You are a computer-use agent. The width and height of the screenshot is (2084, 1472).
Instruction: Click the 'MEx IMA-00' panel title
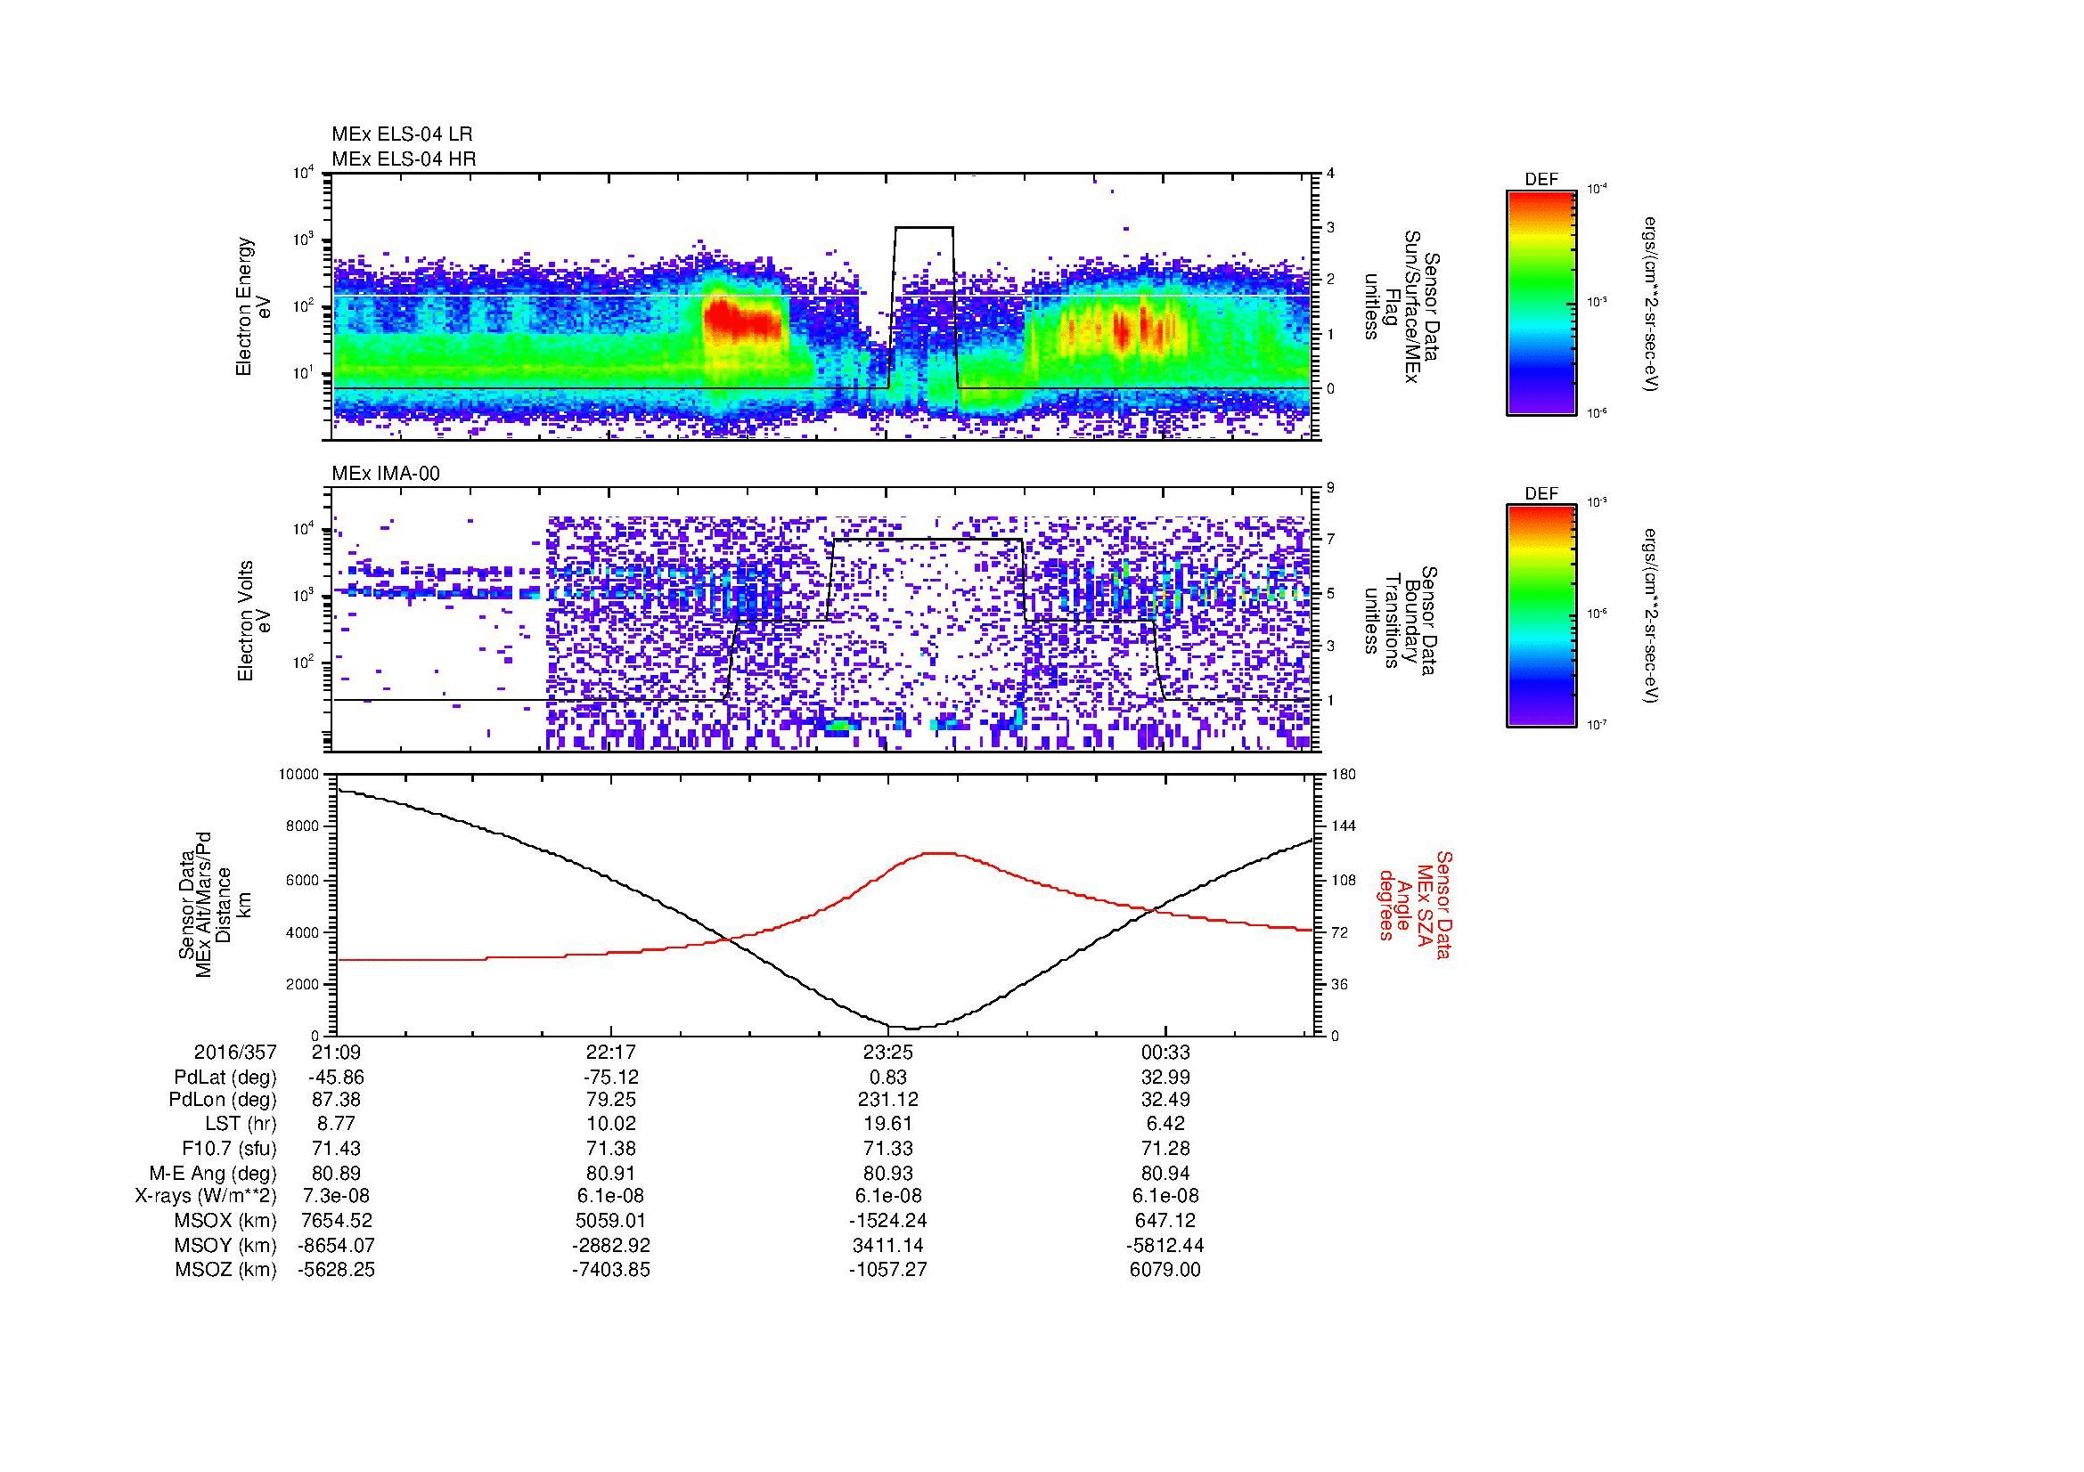[x=386, y=474]
